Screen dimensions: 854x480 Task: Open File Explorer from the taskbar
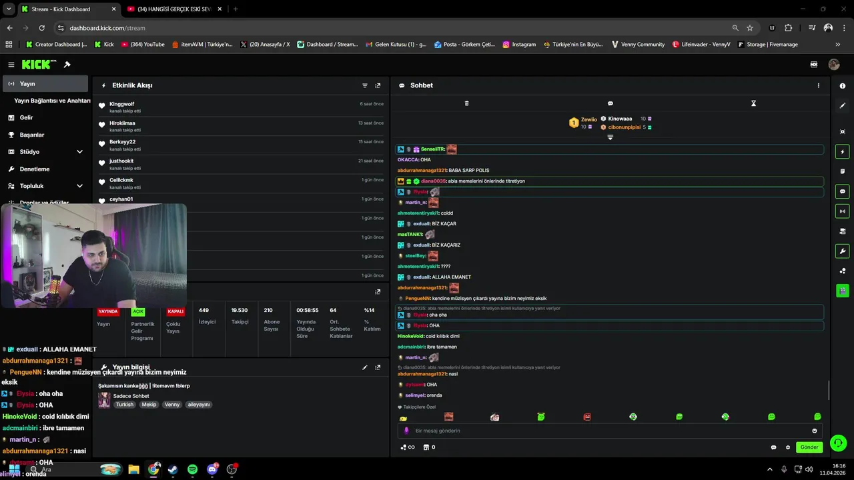click(x=133, y=469)
